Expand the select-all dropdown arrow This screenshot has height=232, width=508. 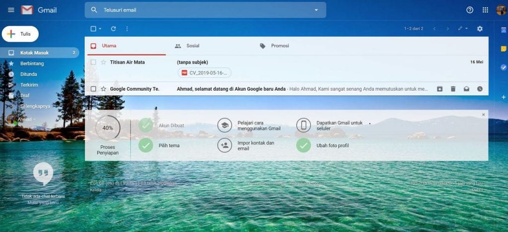(x=100, y=29)
